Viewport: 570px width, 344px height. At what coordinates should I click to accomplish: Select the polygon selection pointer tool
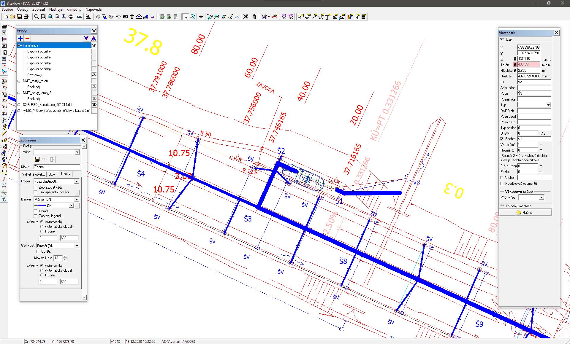click(193, 17)
